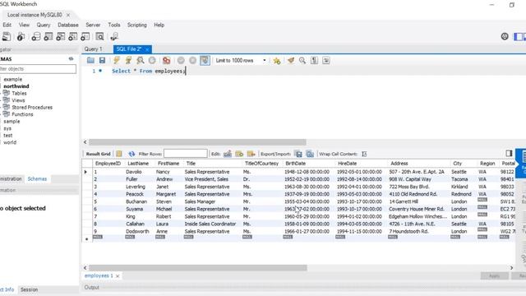
Task: Import records from external file
Action: point(310,154)
